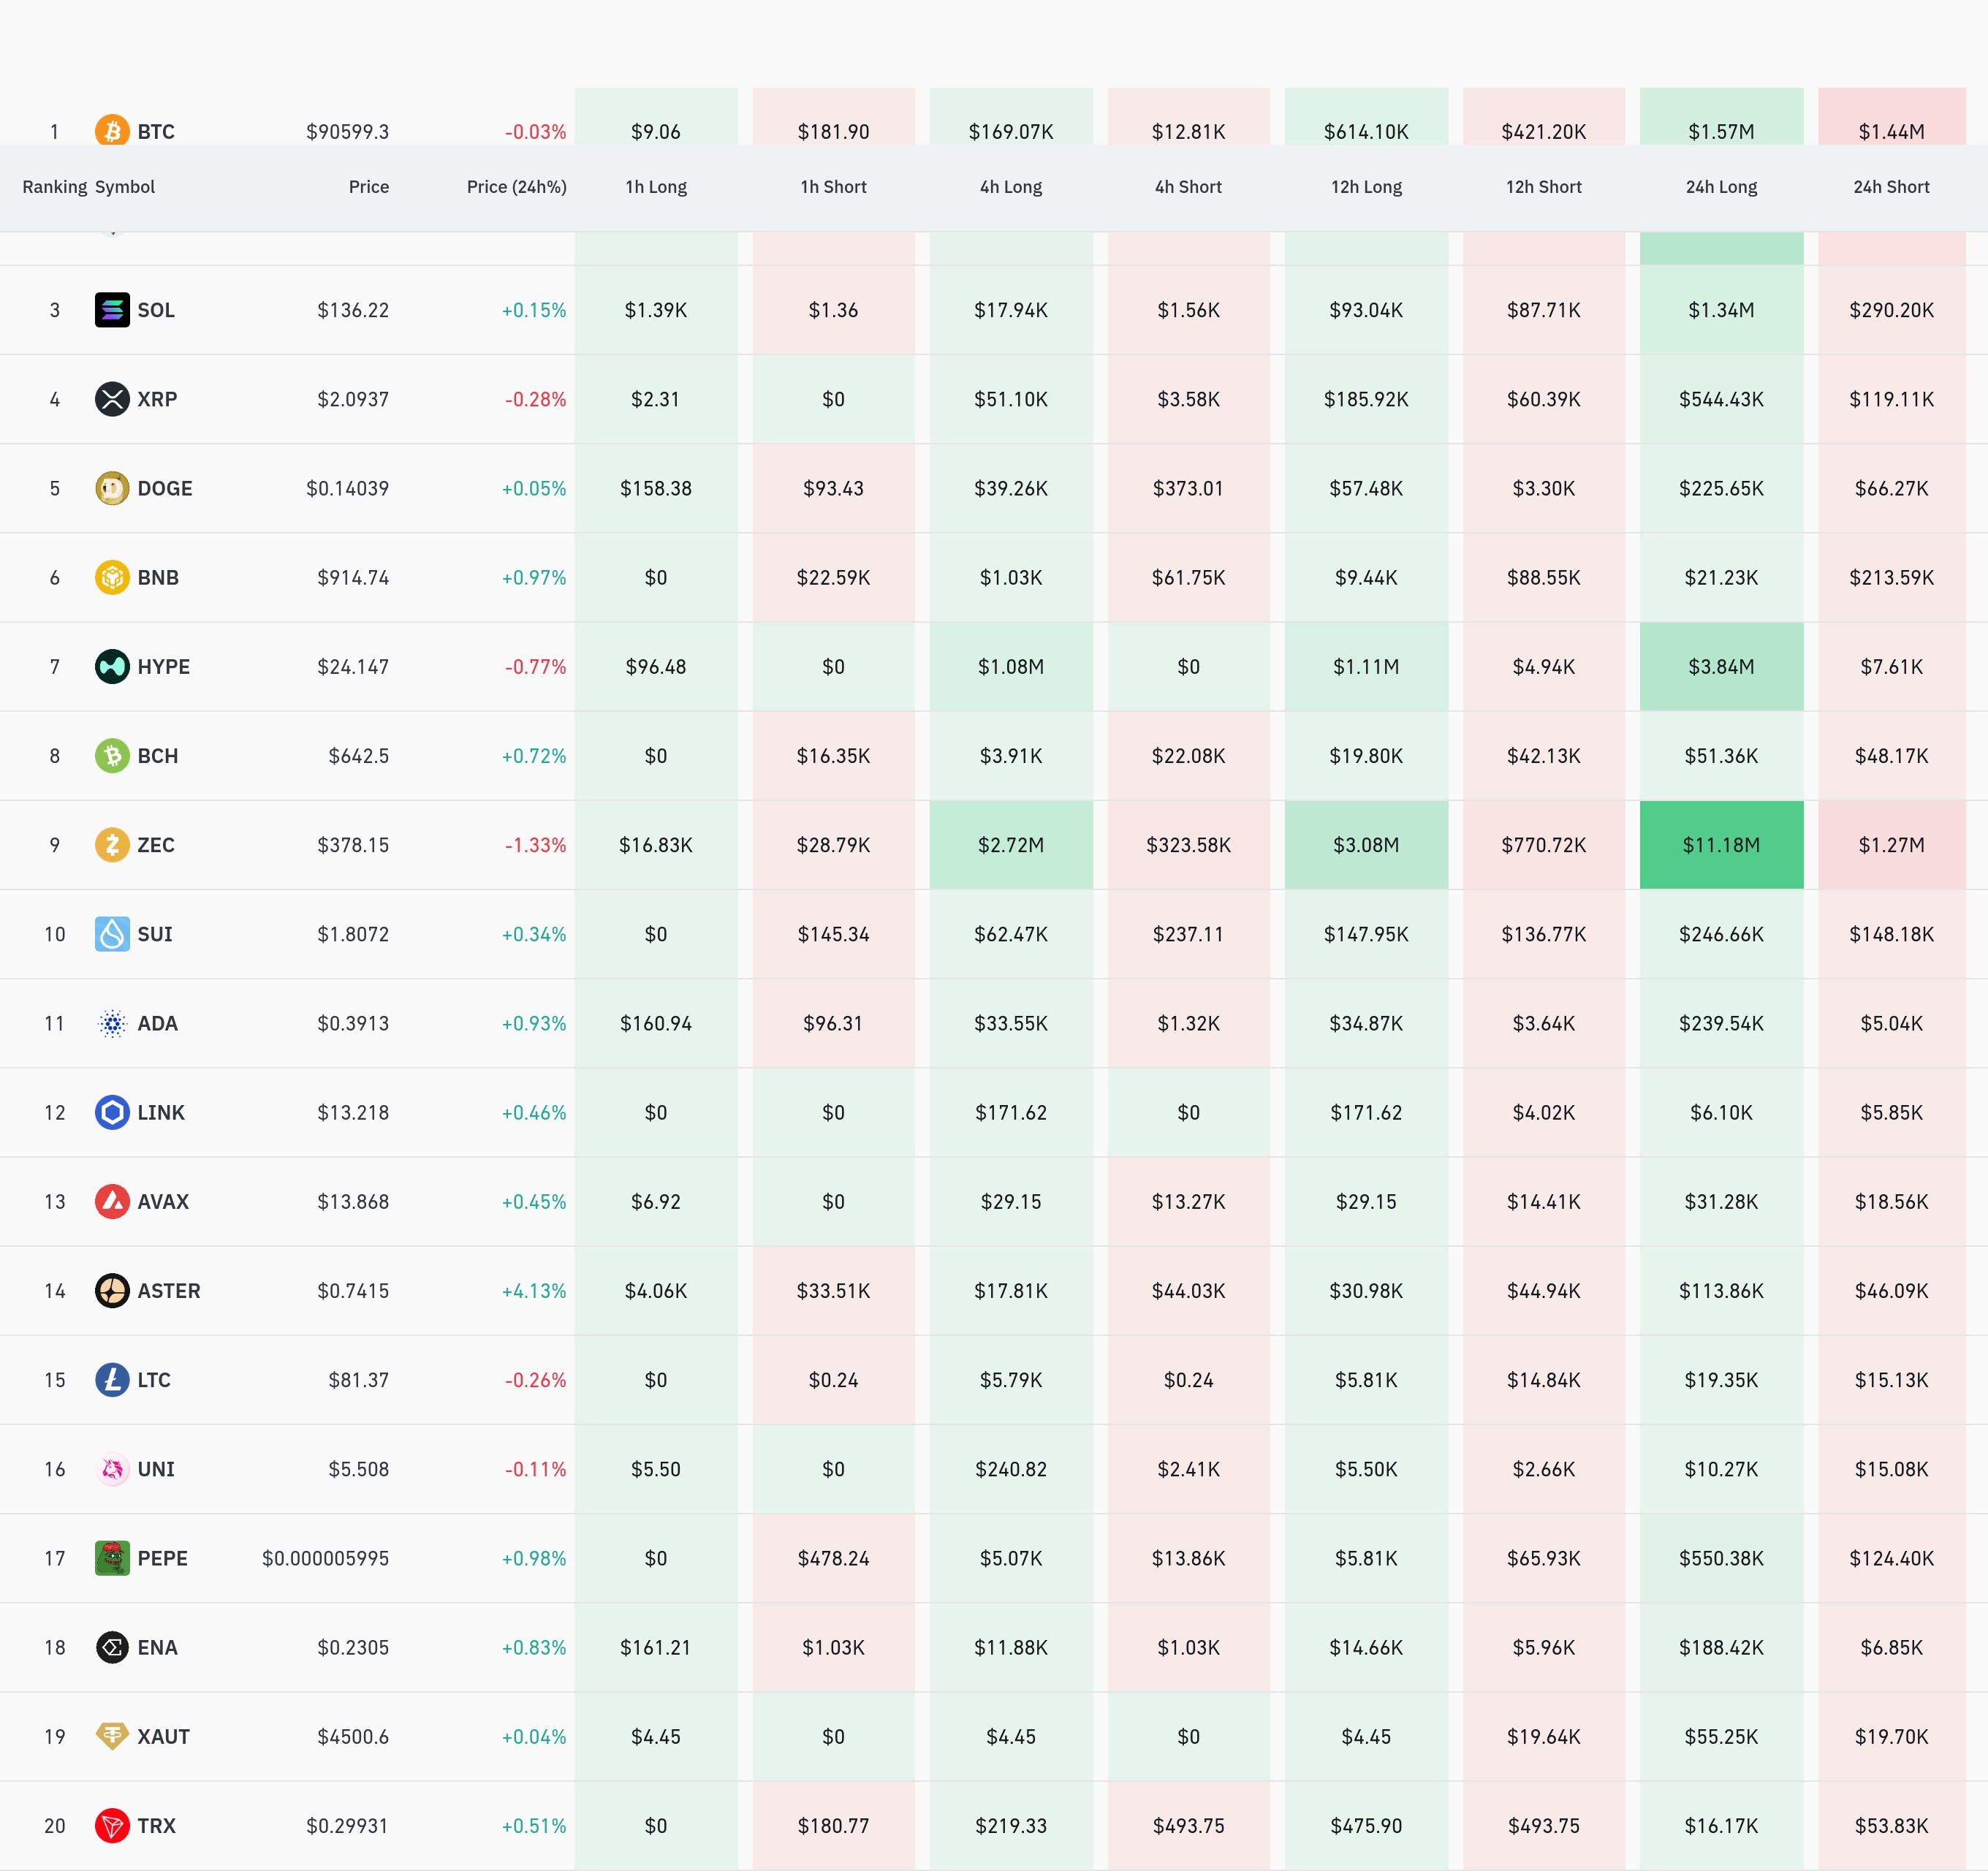Click the Chainlink LINK coin icon
Screen dimensions: 1988x1871
(112, 1112)
